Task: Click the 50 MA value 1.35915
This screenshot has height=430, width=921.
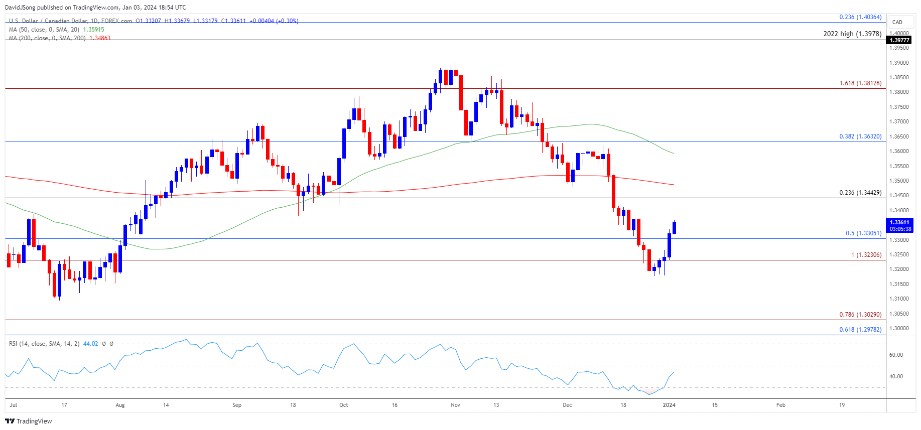Action: 93,30
